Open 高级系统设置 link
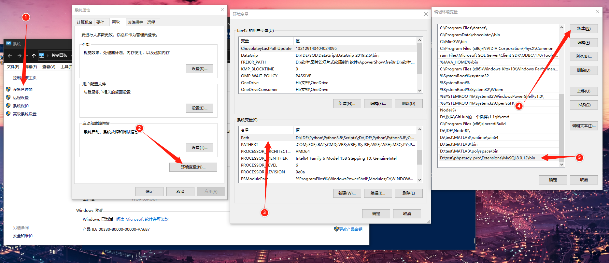 (25, 114)
